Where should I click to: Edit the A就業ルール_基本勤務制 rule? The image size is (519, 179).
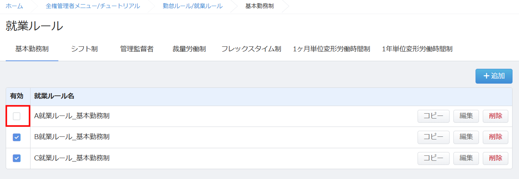466,116
